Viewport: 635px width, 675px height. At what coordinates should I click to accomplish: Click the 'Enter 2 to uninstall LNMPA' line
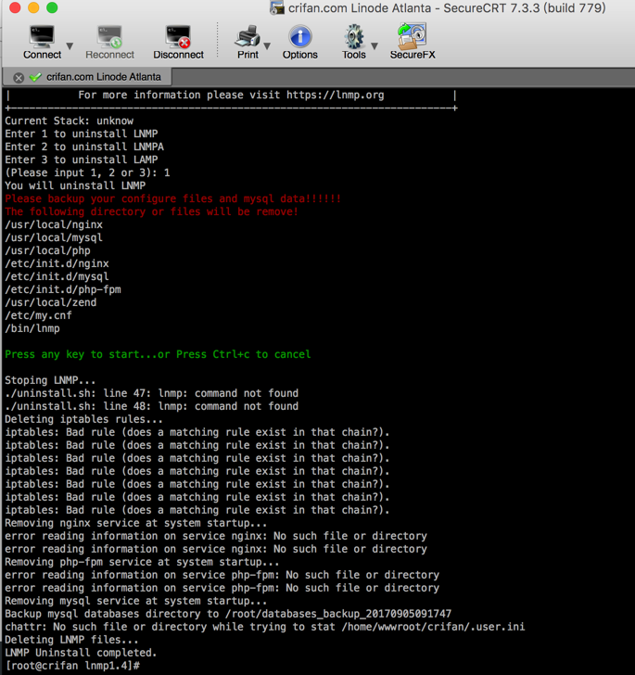point(84,146)
